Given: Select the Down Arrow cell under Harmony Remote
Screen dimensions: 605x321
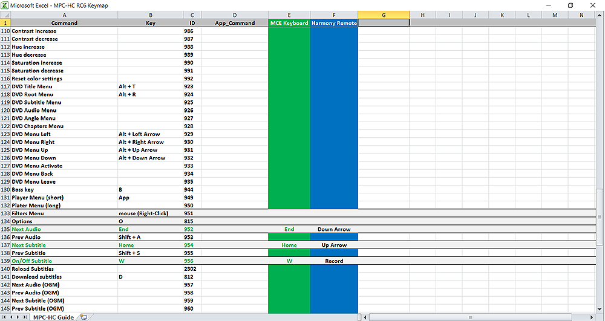Looking at the screenshot, I should [x=334, y=229].
